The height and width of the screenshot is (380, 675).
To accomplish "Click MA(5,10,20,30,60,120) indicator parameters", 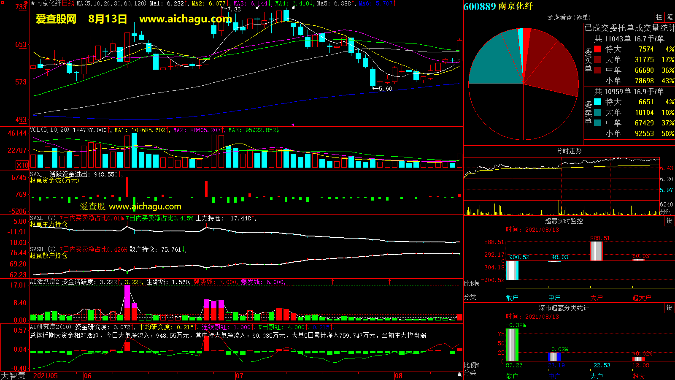I will [x=111, y=3].
